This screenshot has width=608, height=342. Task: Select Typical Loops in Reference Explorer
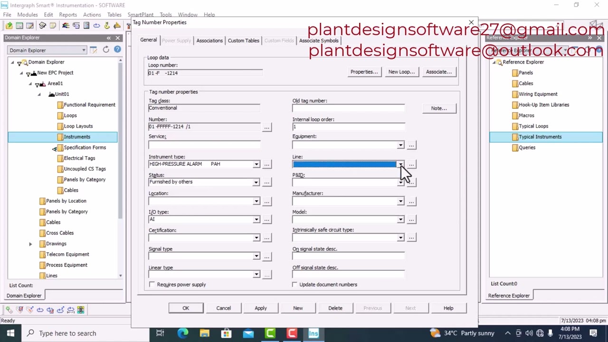coord(533,126)
